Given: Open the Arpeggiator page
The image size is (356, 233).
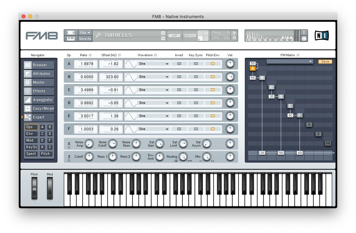Looking at the screenshot, I should point(39,100).
